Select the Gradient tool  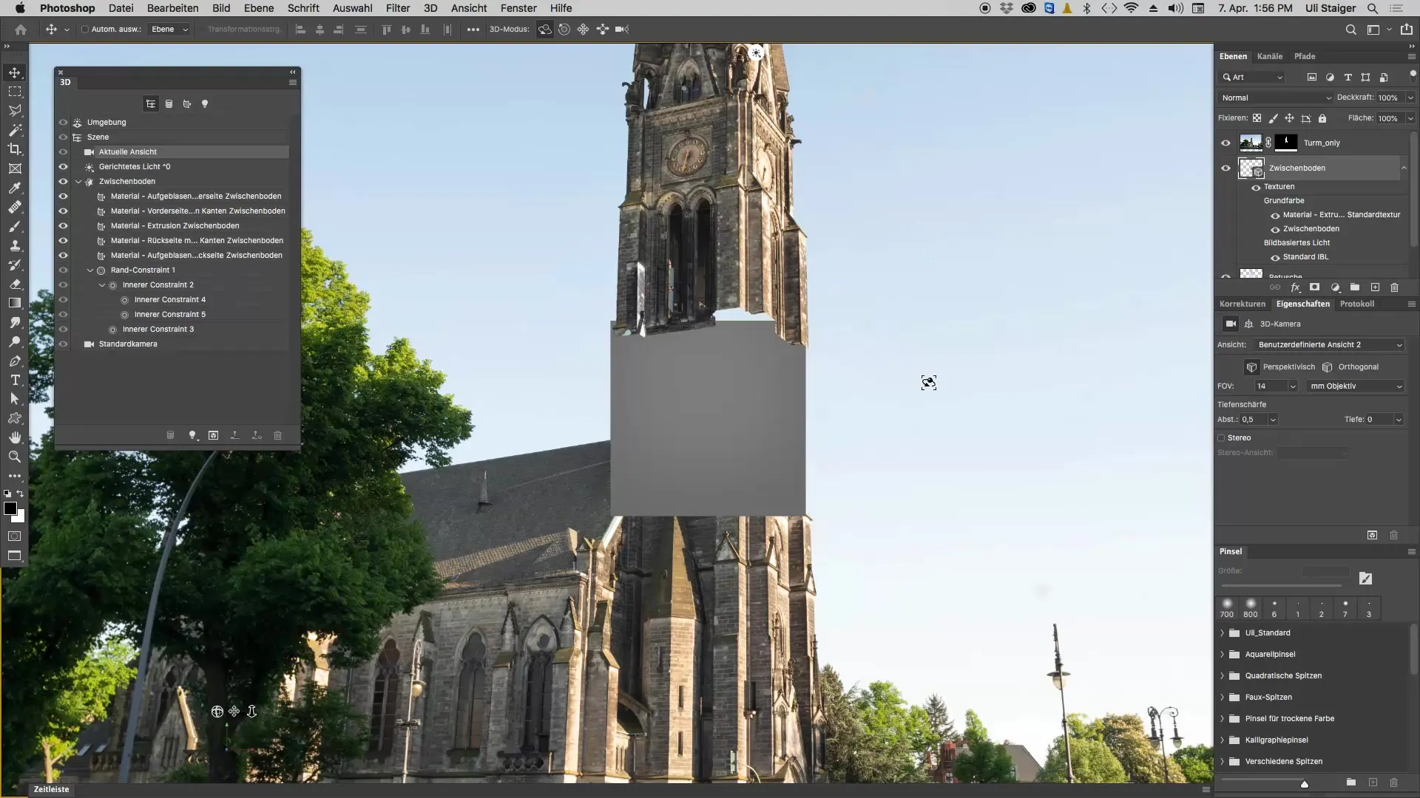tap(15, 303)
